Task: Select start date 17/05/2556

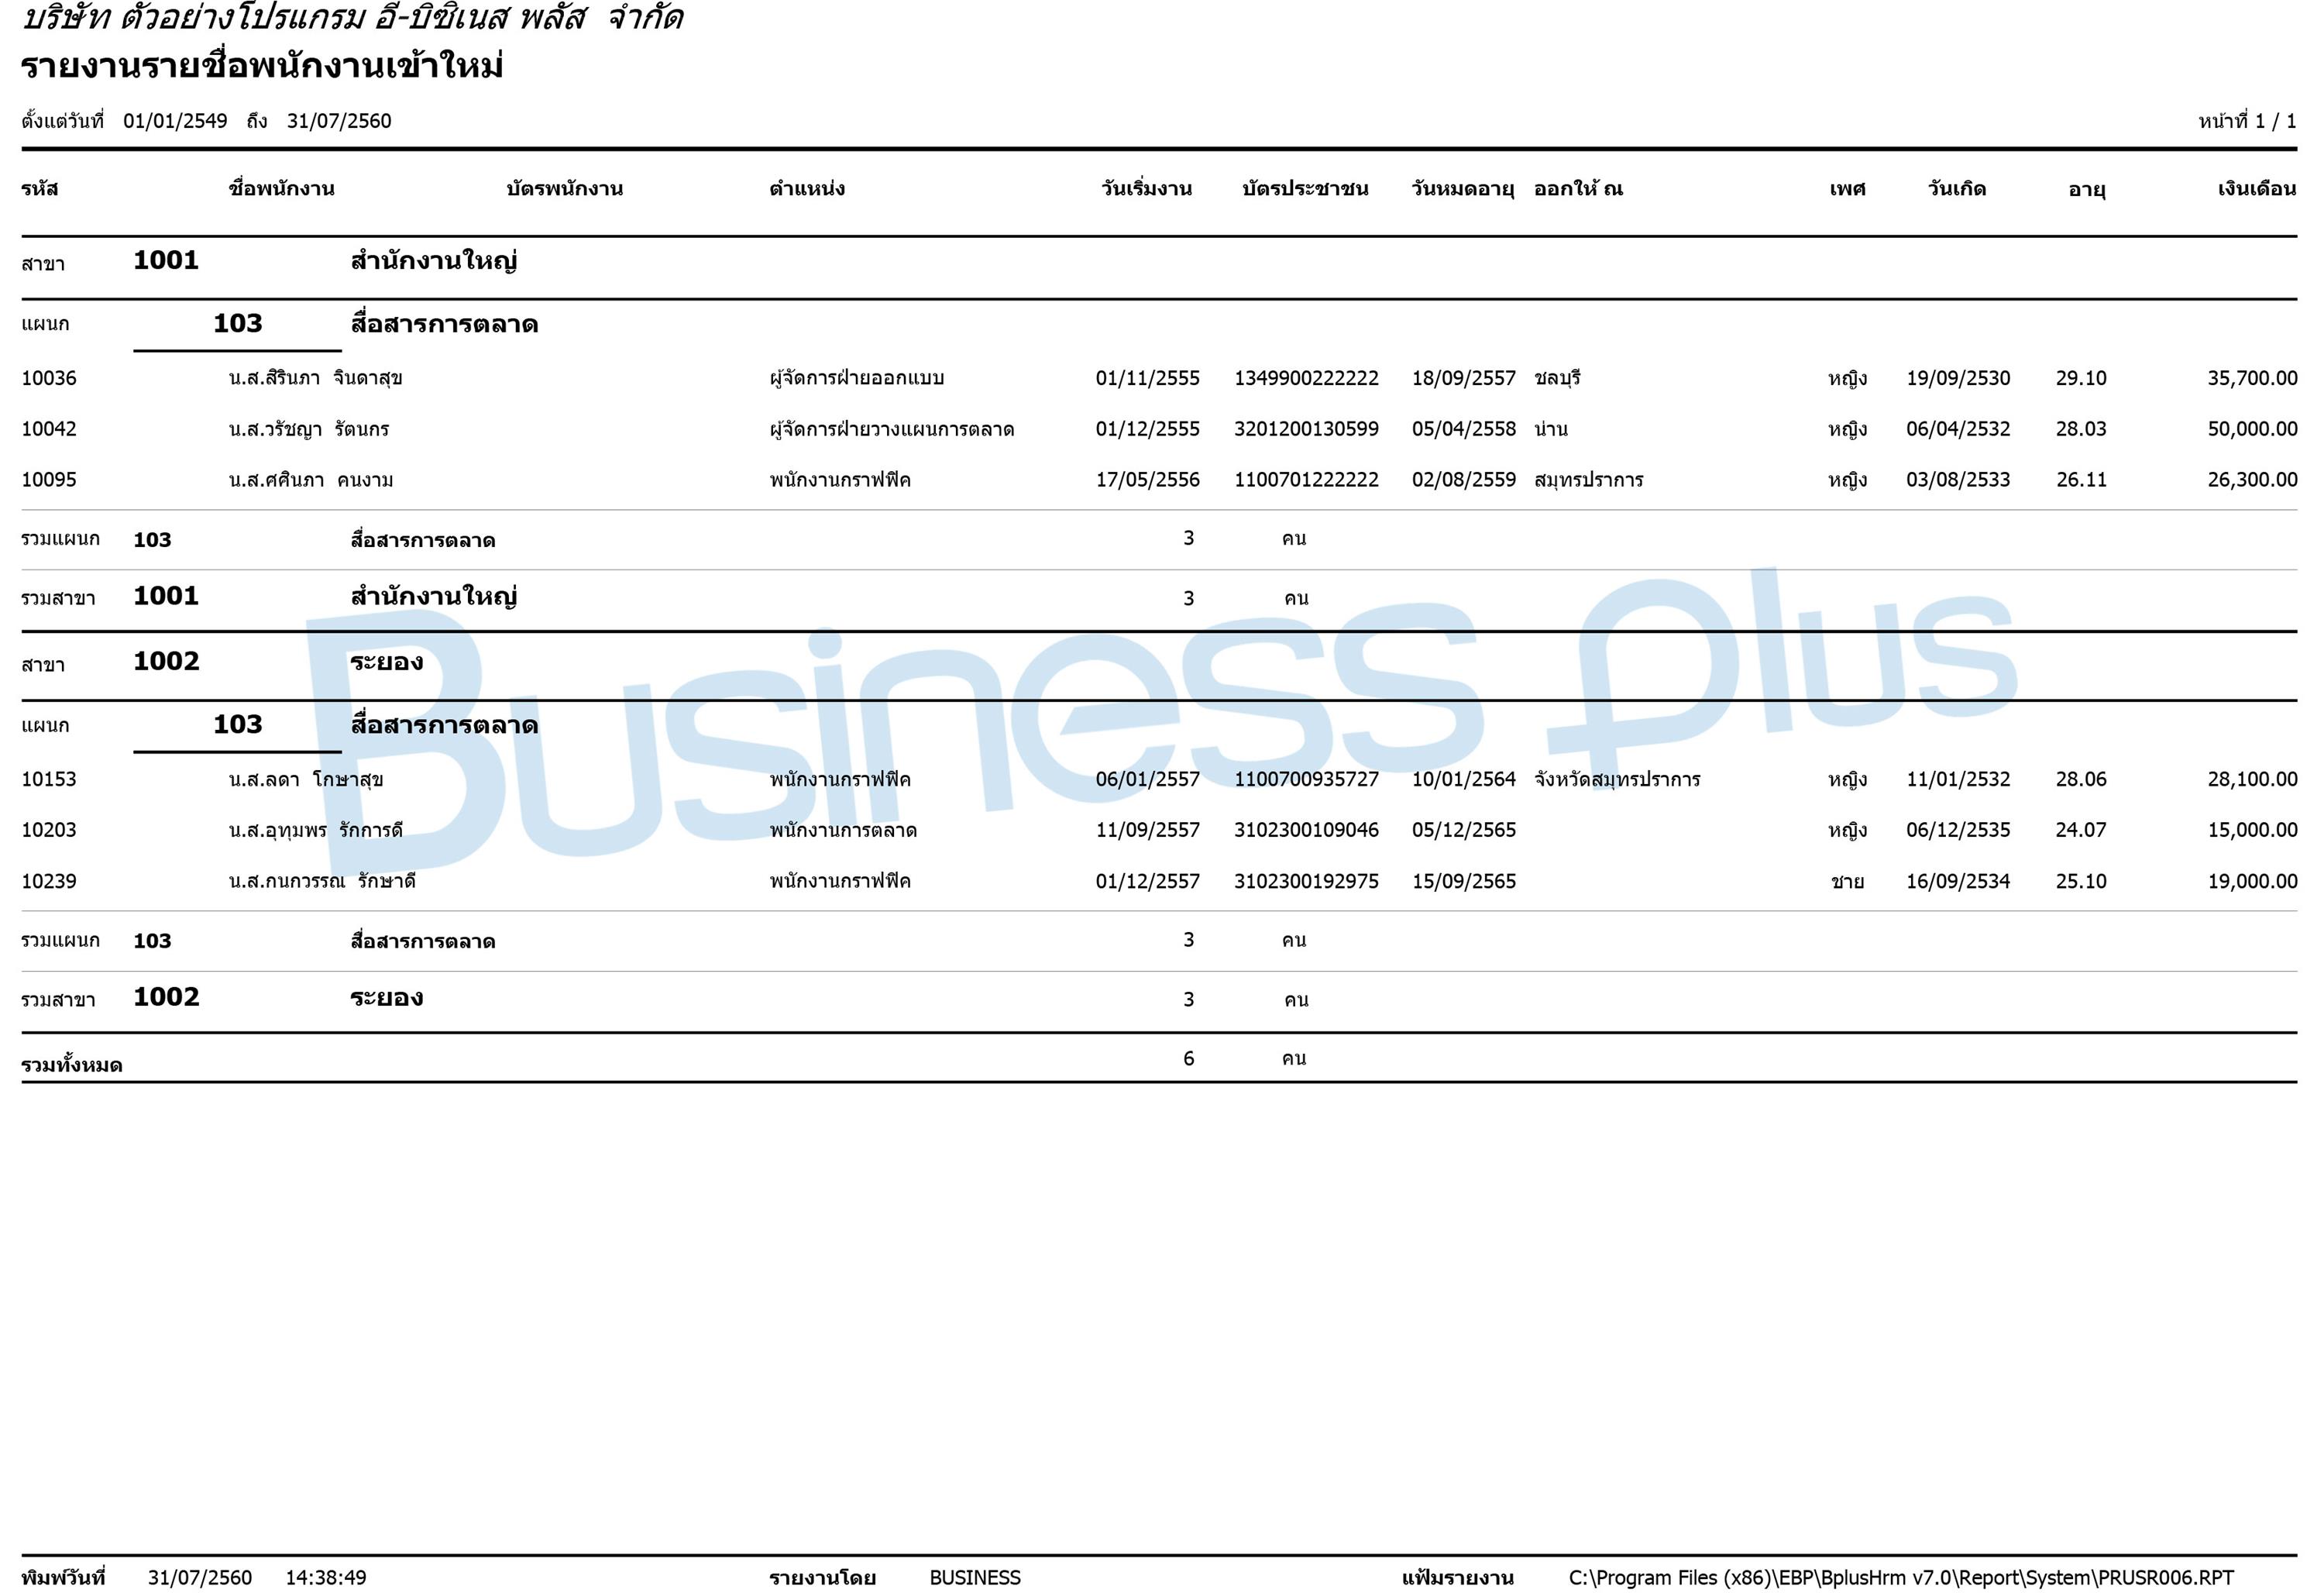Action: [1148, 480]
